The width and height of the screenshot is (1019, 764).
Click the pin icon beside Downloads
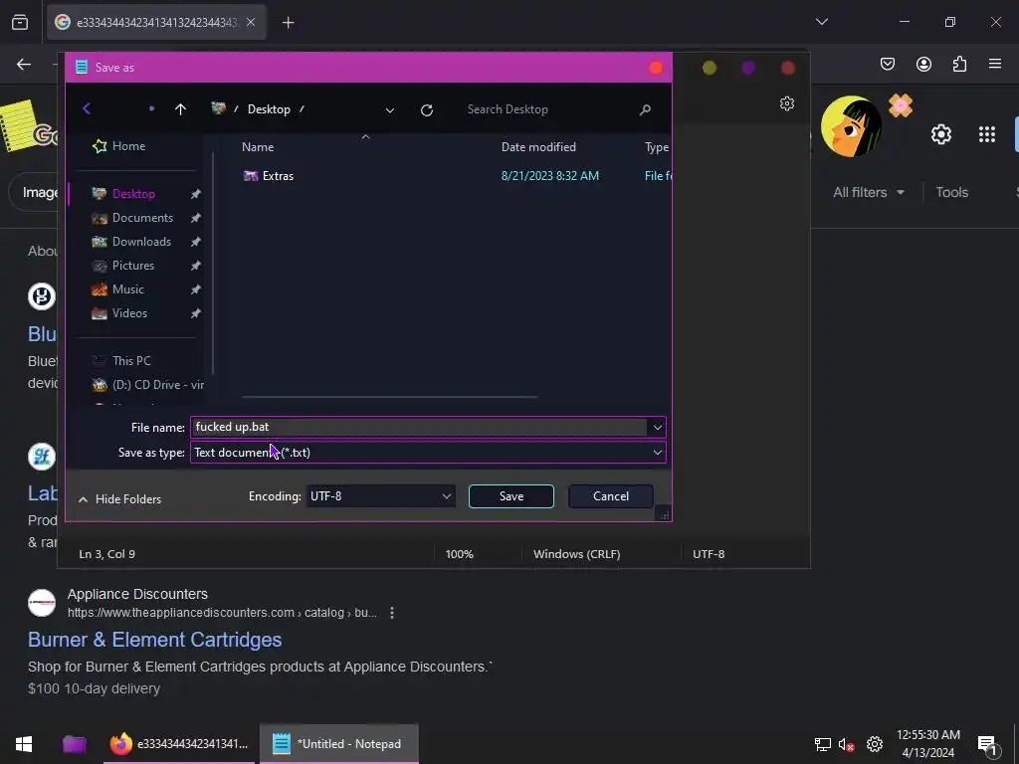pos(196,242)
